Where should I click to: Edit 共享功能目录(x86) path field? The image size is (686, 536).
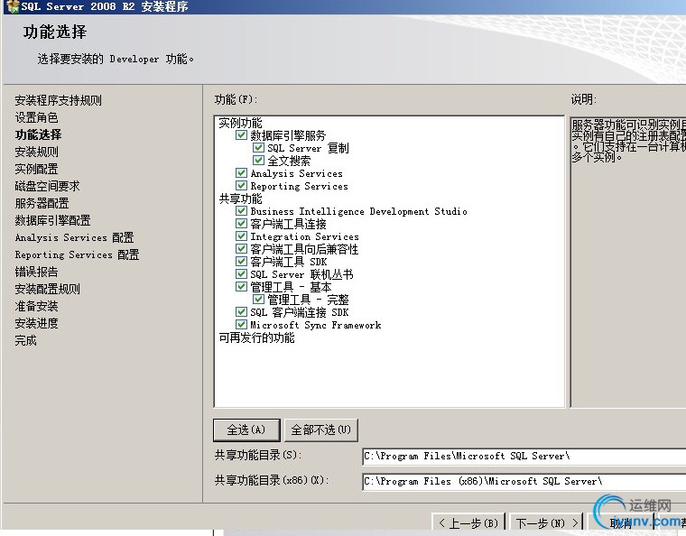[x=524, y=481]
